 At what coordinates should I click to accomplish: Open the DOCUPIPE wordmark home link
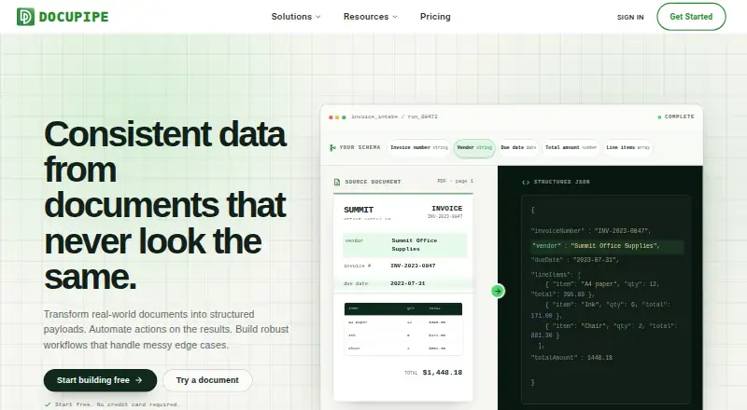(x=74, y=17)
